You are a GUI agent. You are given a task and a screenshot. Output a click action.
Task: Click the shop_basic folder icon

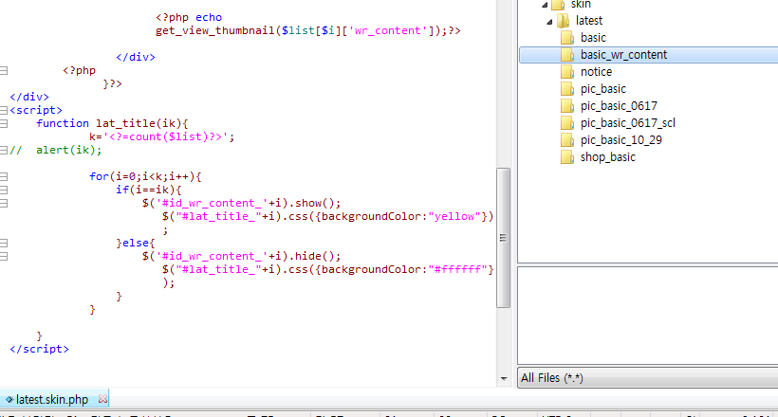click(567, 157)
